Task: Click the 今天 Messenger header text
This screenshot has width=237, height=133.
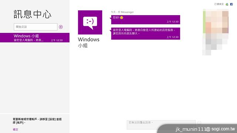Action: pos(122,12)
